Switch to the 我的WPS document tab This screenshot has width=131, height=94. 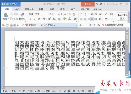pos(32,25)
